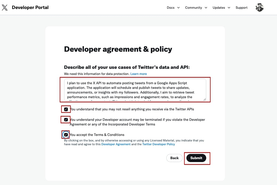Uncheck the account may be terminated checkbox
The width and height of the screenshot is (277, 185).
point(66,120)
